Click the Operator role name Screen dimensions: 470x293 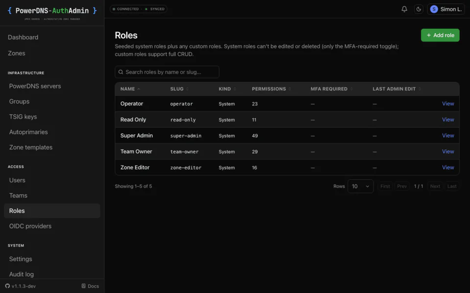[x=132, y=104]
